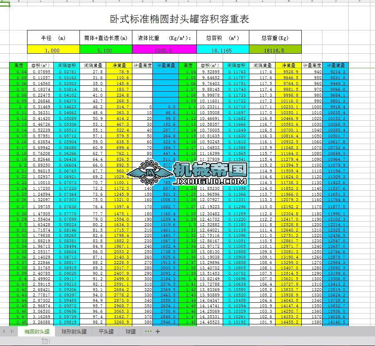Select the volume cell 9.52895
Viewport: 375px width, 346px height.
click(210, 72)
